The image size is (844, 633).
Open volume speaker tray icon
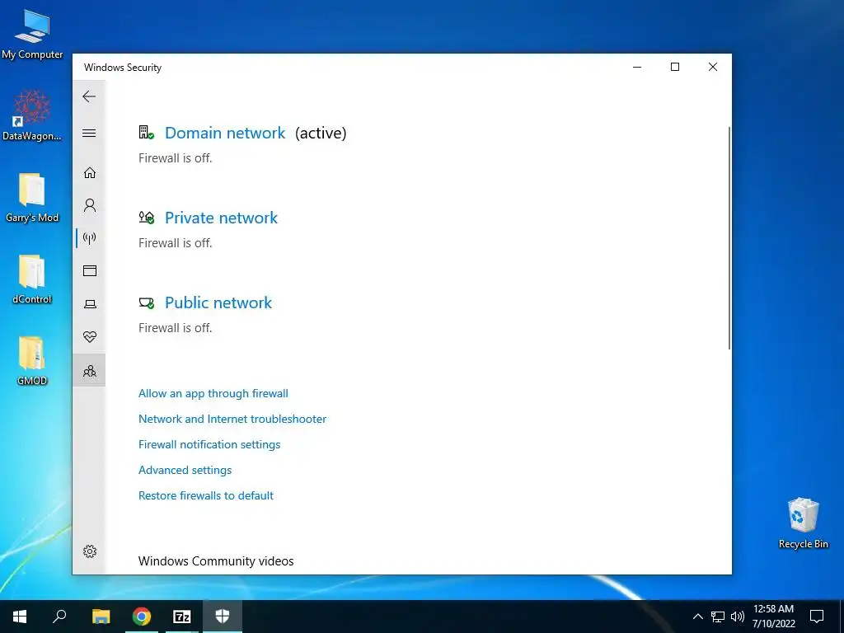click(738, 617)
